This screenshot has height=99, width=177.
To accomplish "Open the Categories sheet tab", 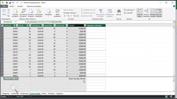I will 6,94.
